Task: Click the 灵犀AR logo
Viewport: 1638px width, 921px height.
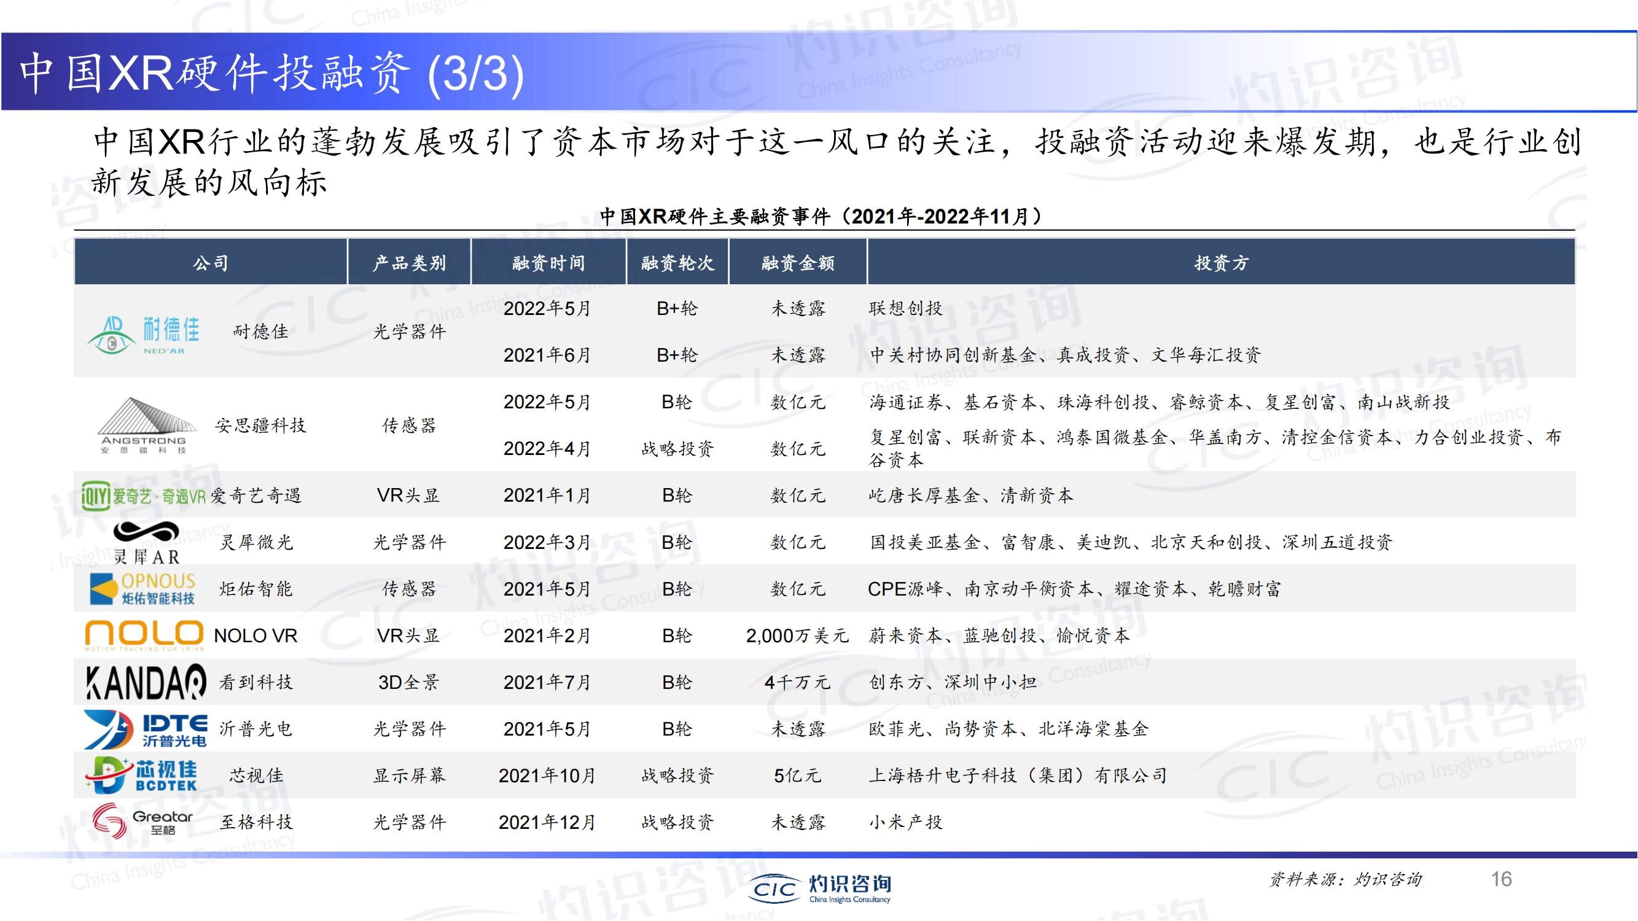Action: pos(146,543)
